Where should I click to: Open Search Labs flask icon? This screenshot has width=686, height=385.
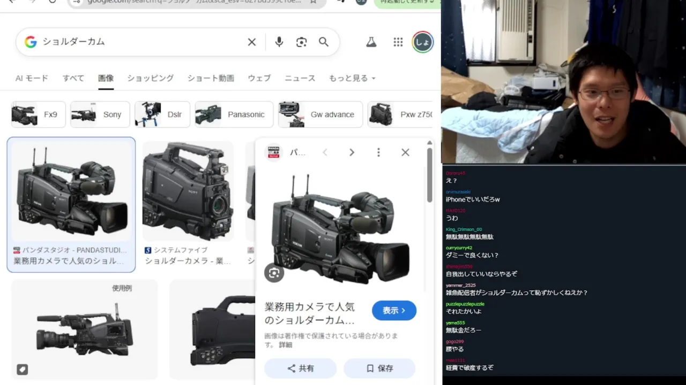(371, 42)
